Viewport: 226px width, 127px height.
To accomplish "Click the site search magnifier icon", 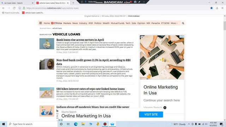I will click(x=183, y=23).
